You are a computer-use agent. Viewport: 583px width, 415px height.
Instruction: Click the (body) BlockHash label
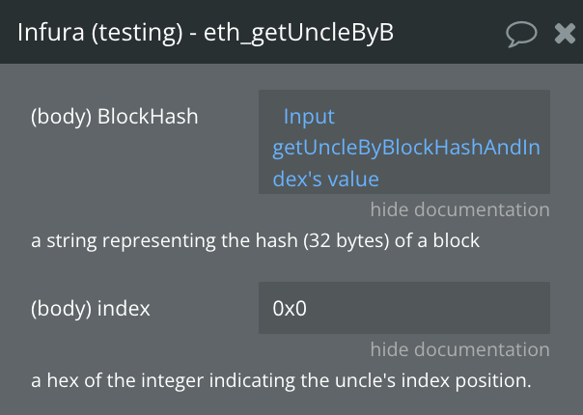[114, 117]
